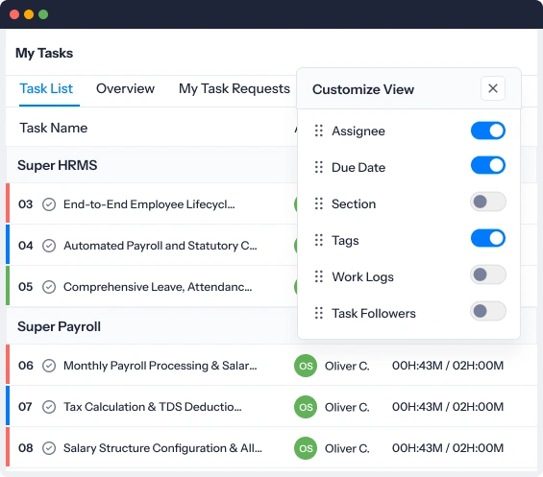Enable the Section column toggle
543x477 pixels.
(x=487, y=202)
